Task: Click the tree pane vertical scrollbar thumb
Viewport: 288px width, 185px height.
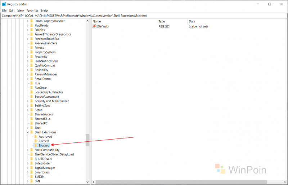Action: [x=87, y=140]
